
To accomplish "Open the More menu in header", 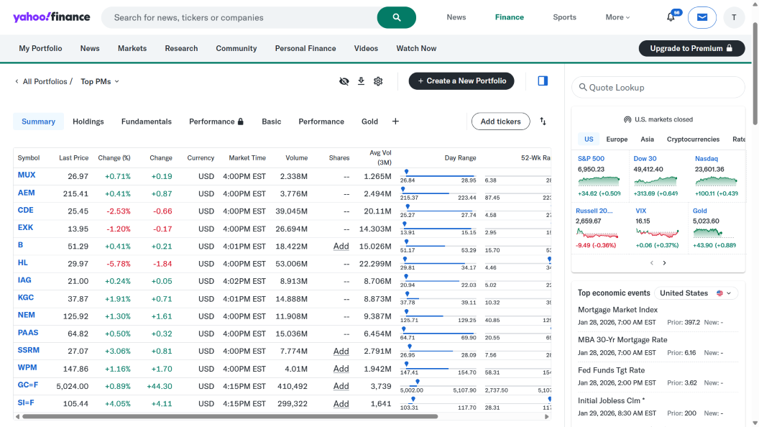I will pos(617,17).
